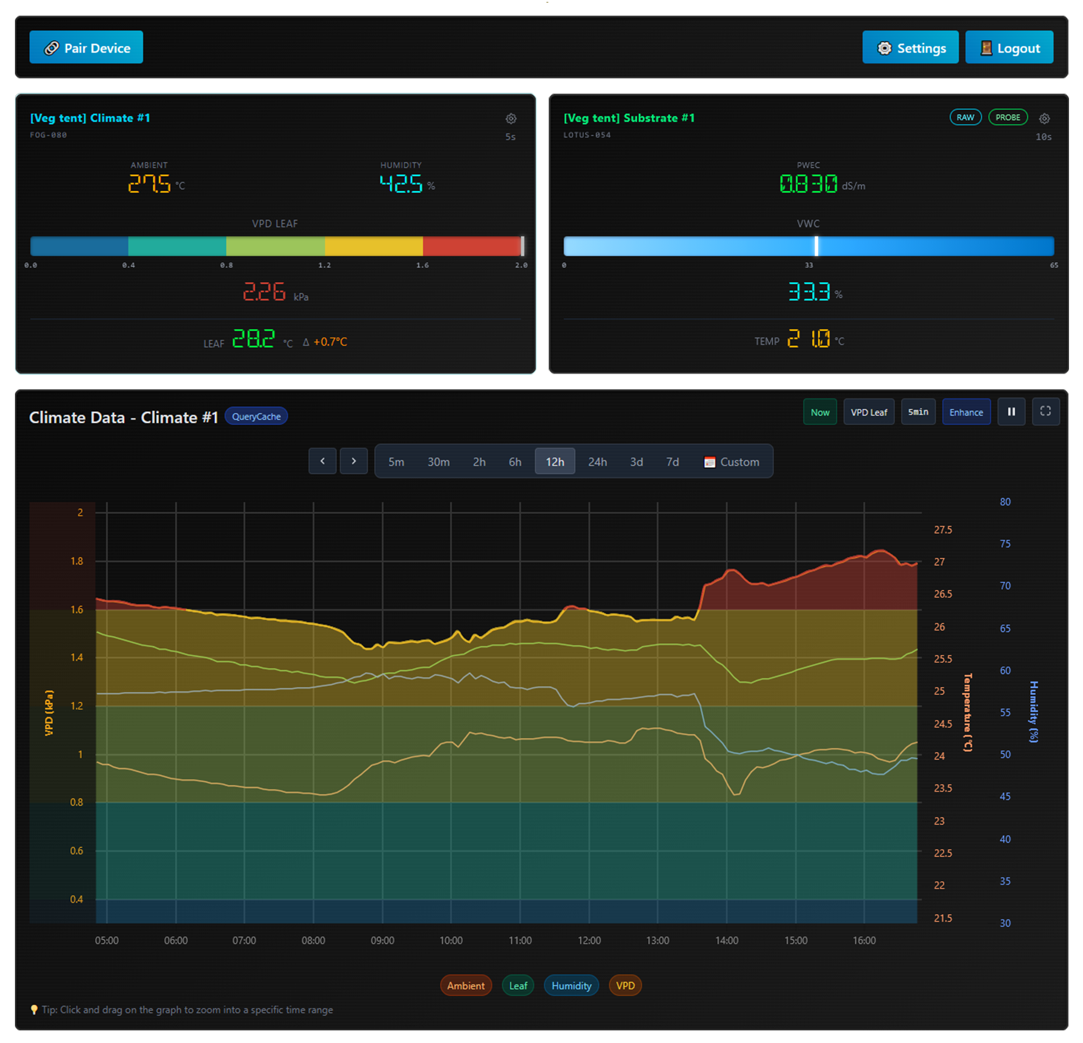Toggle RAW mode on Substrate card
The width and height of the screenshot is (1083, 1043).
tap(965, 117)
